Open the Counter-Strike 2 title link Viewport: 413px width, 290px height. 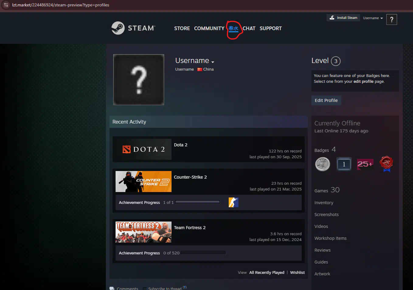(x=190, y=177)
